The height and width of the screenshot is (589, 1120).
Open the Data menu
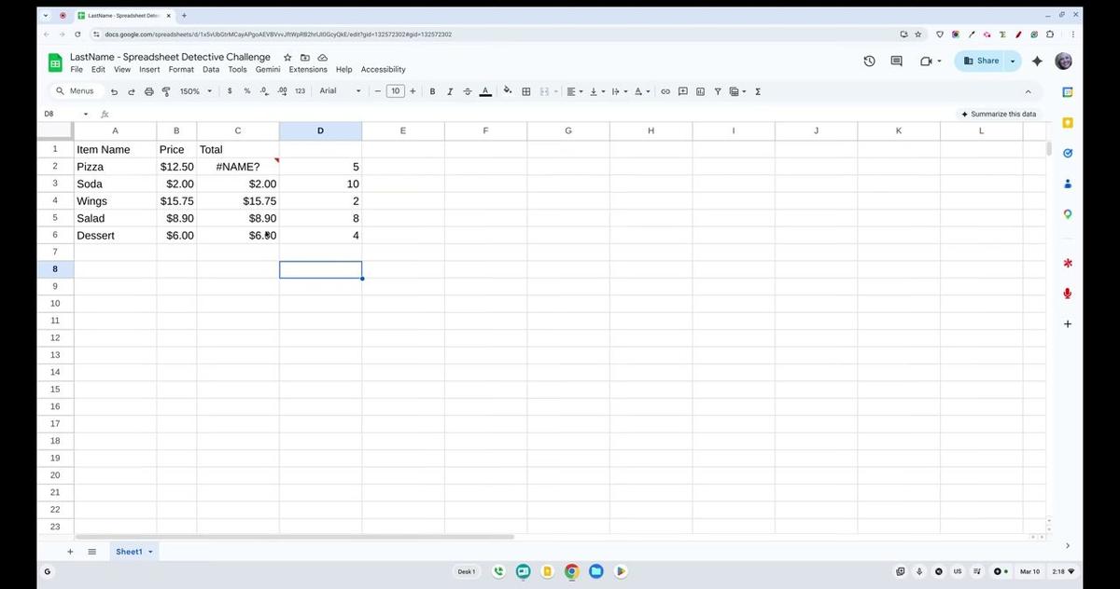click(210, 69)
